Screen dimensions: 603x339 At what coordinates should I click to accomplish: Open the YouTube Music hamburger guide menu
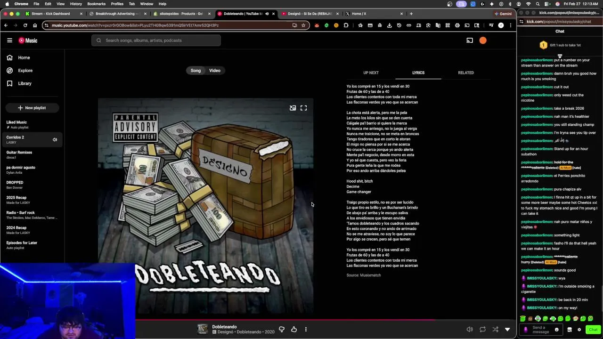coord(9,40)
